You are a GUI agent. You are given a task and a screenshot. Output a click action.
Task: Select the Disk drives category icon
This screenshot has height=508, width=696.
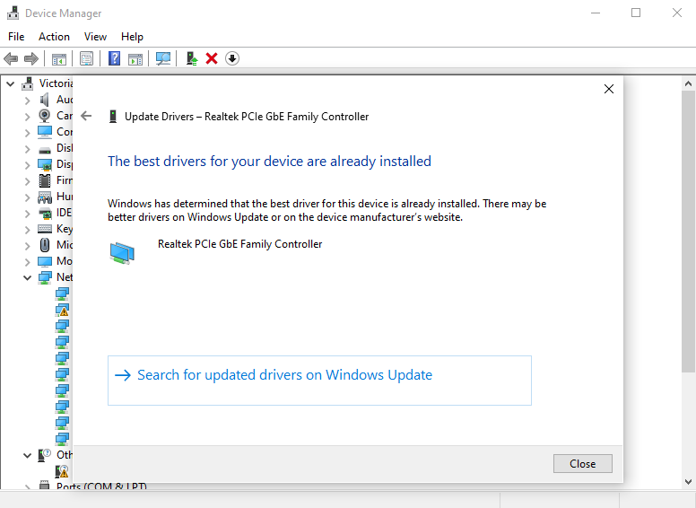[45, 150]
